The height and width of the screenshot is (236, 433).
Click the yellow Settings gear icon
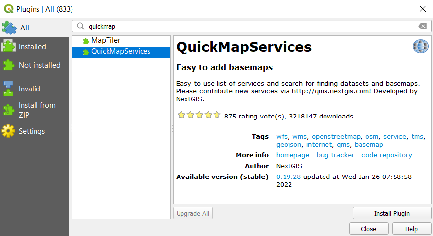pyautogui.click(x=8, y=131)
